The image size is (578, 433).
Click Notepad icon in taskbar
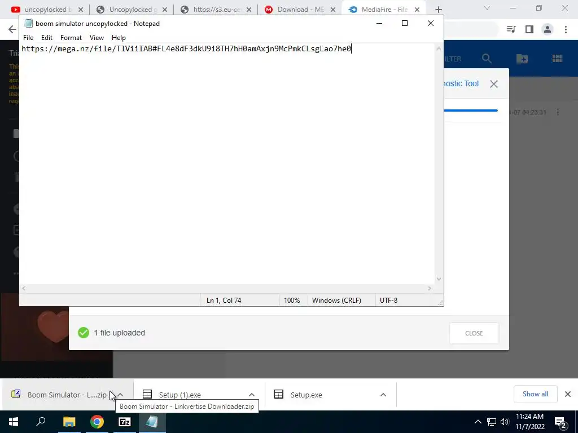(x=152, y=422)
